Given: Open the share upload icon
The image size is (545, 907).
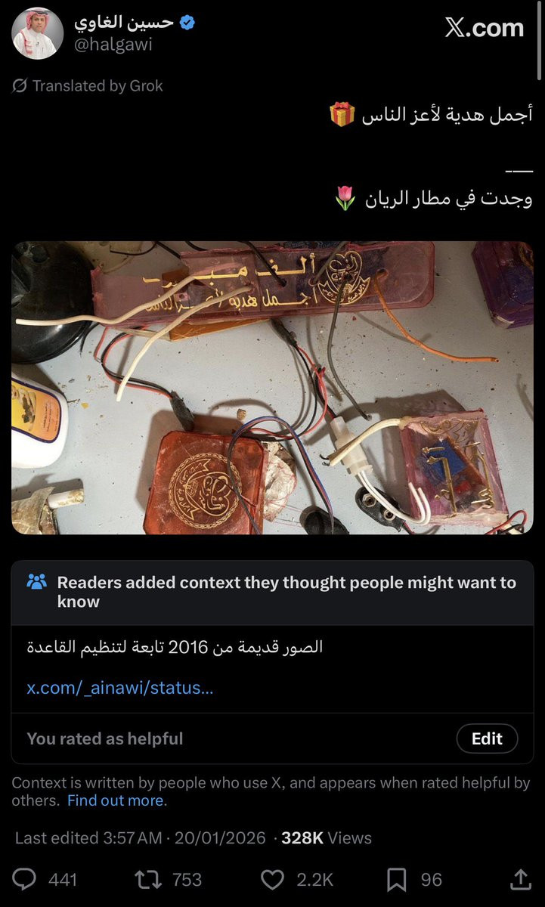Looking at the screenshot, I should [x=520, y=878].
